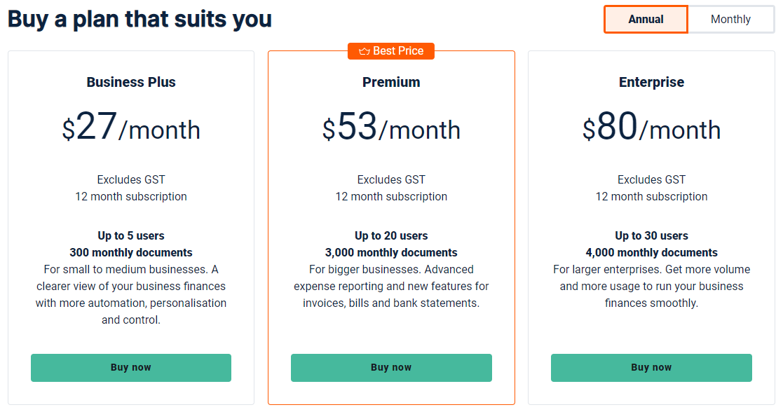The width and height of the screenshot is (783, 412).
Task: Click '4,000 monthly documents' text
Action: (x=651, y=253)
